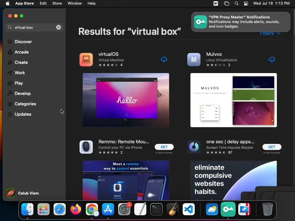The width and height of the screenshot is (295, 221).
Task: Expand the Filters dropdown
Action: [270, 33]
